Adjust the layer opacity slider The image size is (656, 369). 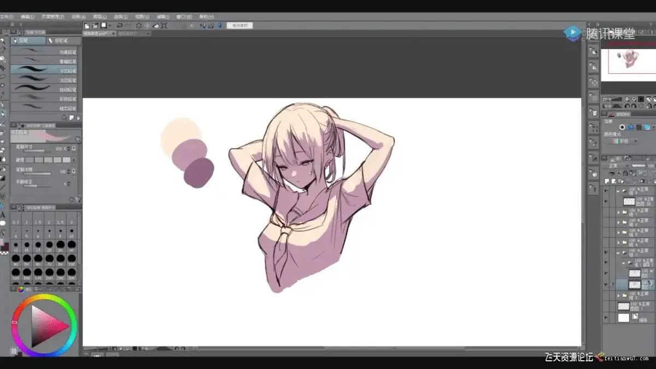click(x=638, y=166)
